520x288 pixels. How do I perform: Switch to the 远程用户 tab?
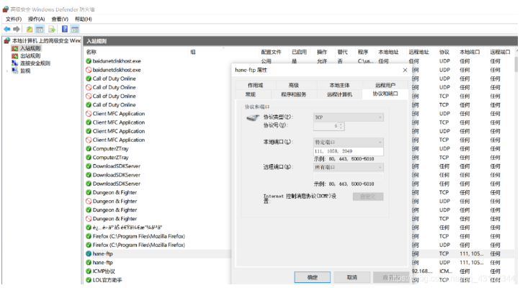(x=385, y=85)
